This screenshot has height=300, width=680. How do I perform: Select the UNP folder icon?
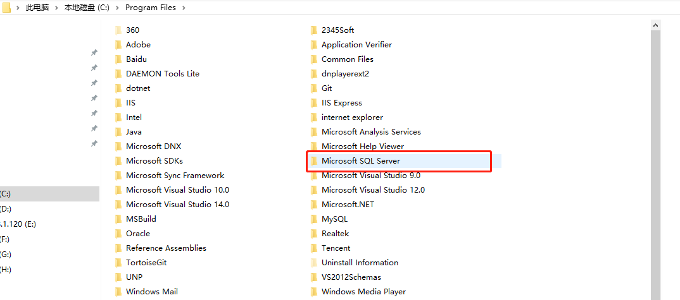point(118,277)
